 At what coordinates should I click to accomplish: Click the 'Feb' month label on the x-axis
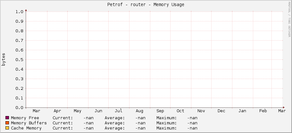[263, 111]
